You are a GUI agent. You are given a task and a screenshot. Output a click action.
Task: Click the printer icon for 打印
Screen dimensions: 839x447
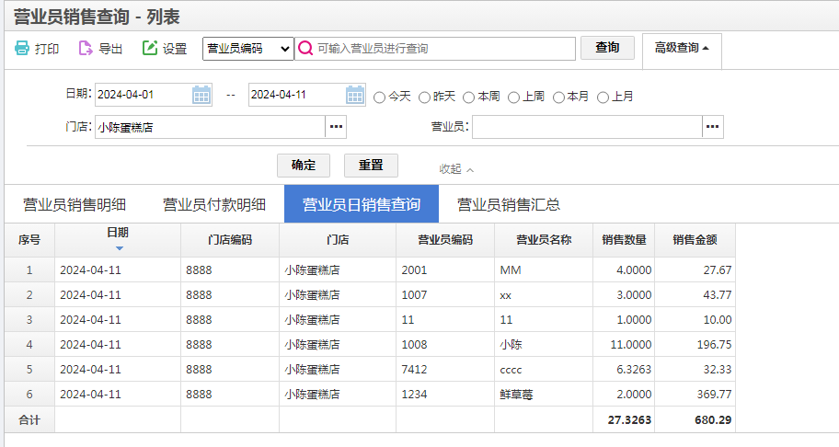22,48
